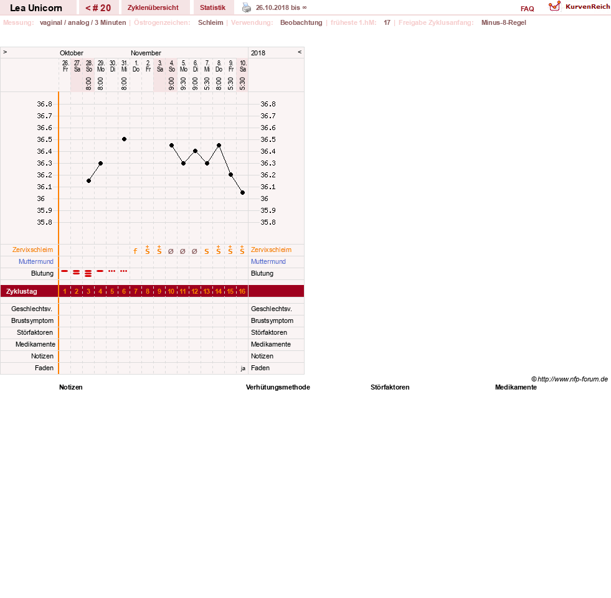Viewport: 611px width, 598px height.
Task: Click the 'Minus-8-Regel' setting value
Action: click(503, 22)
